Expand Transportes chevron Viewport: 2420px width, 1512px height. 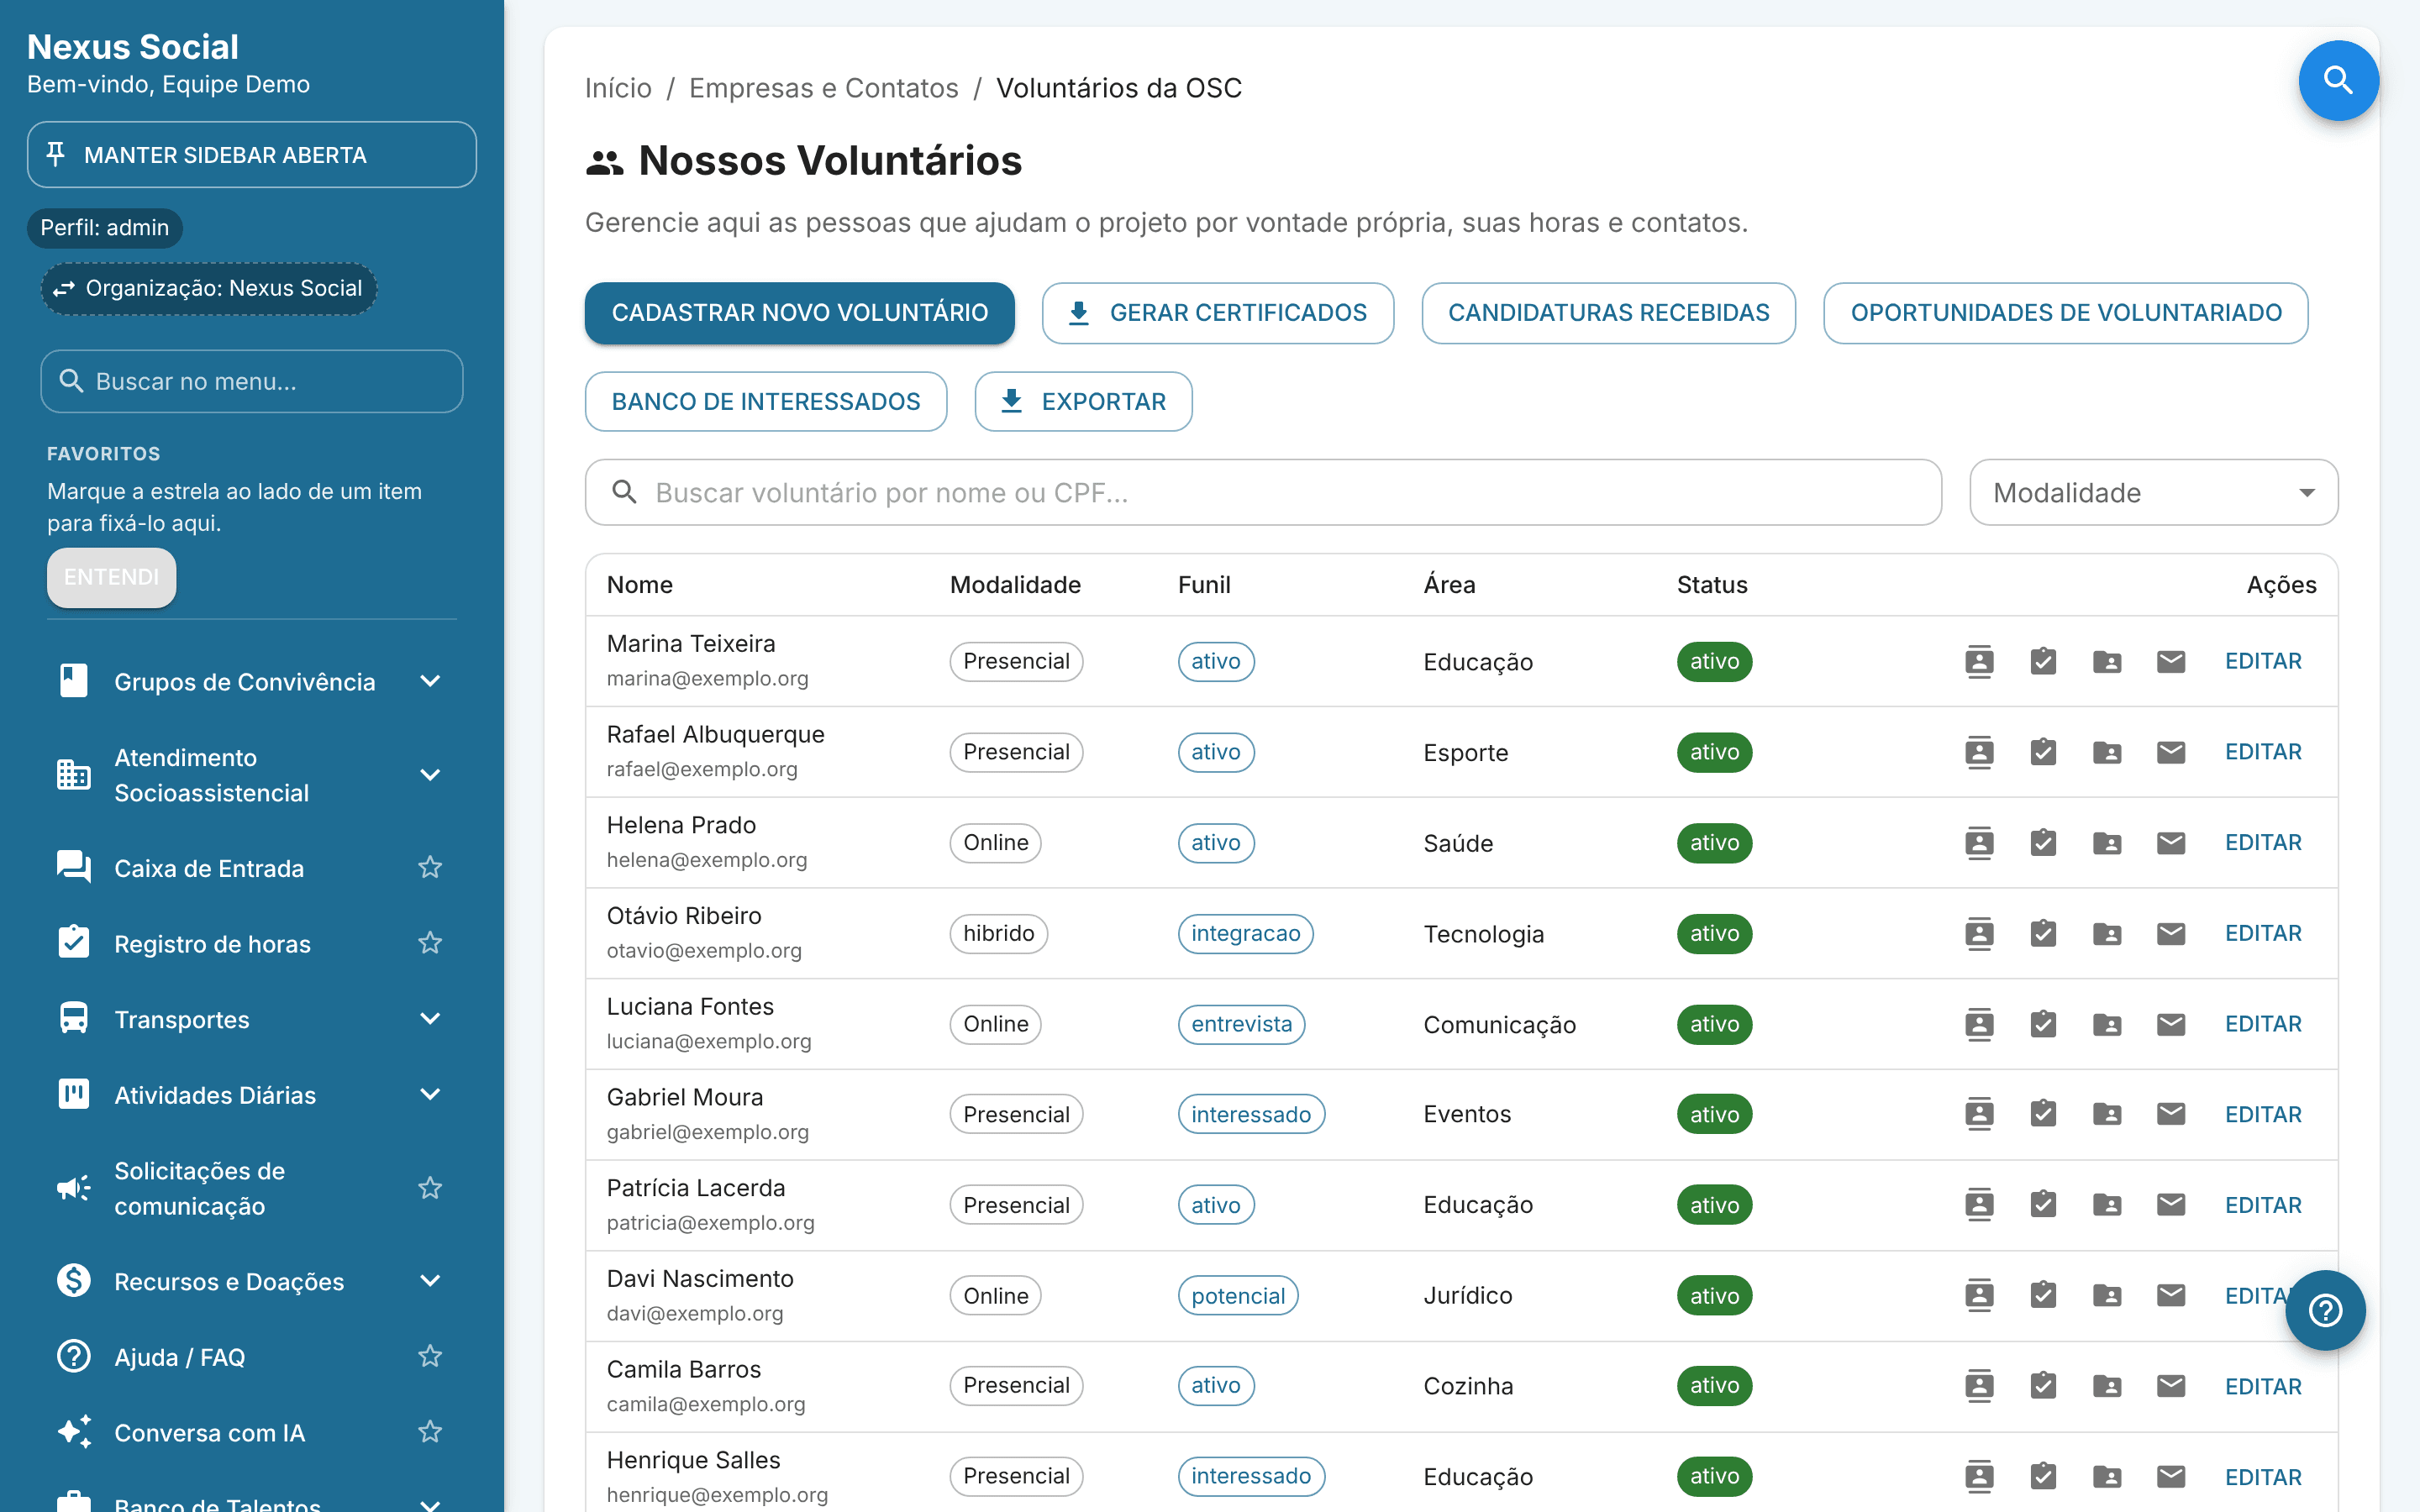(x=430, y=1019)
